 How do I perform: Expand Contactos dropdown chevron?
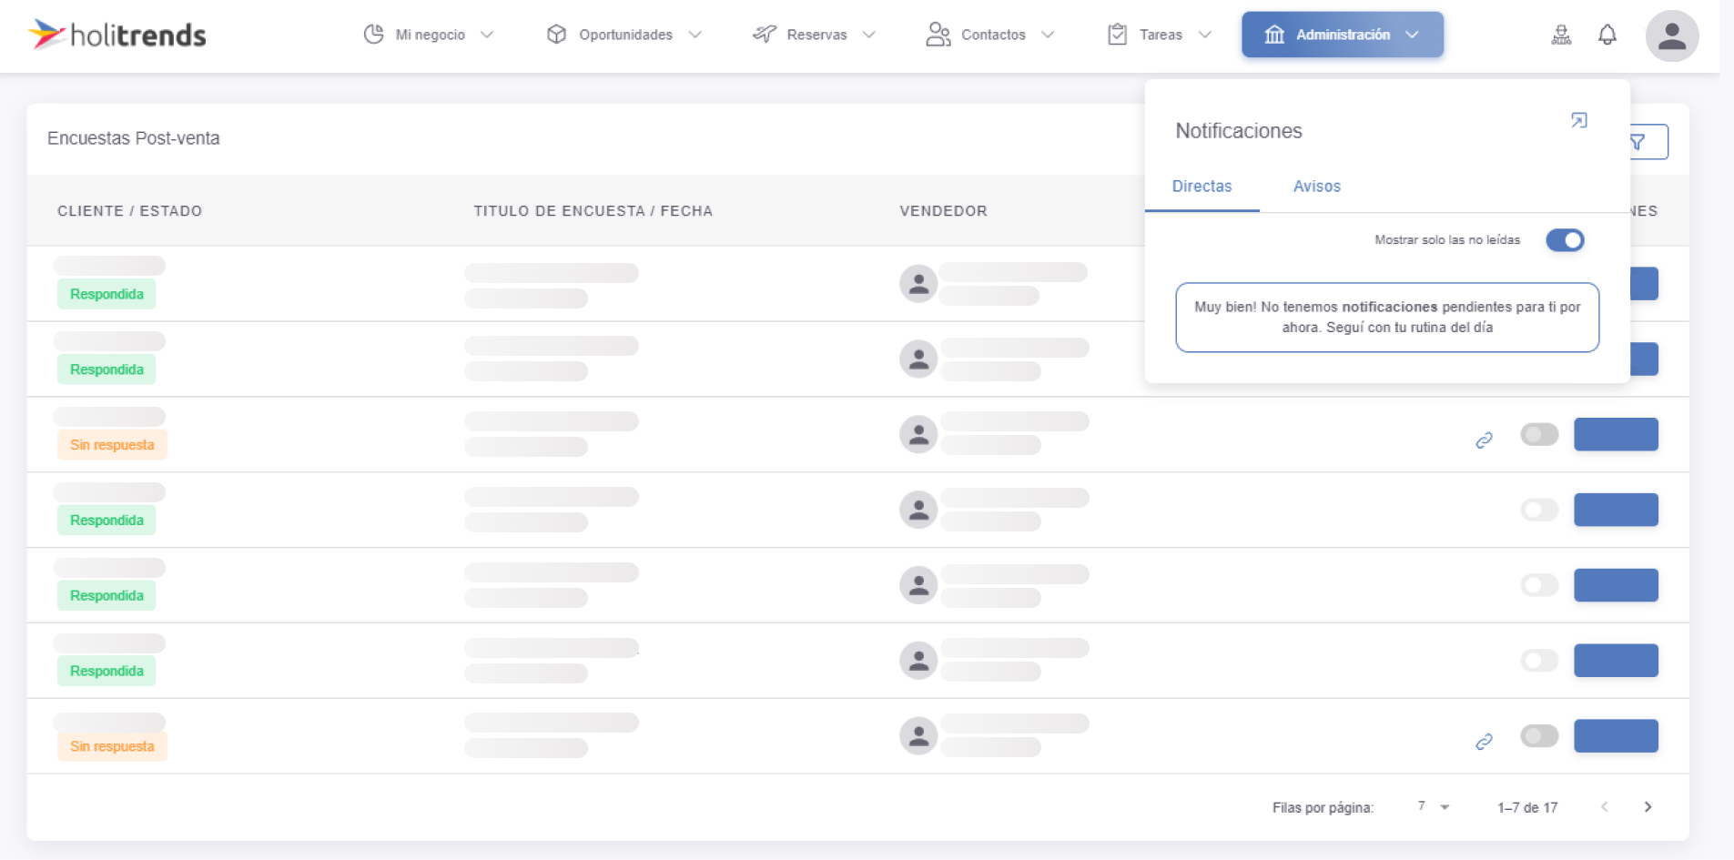click(x=1048, y=35)
